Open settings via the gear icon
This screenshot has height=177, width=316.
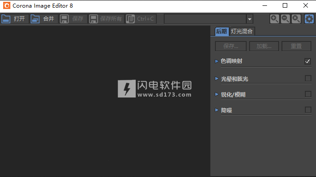pyautogui.click(x=309, y=19)
